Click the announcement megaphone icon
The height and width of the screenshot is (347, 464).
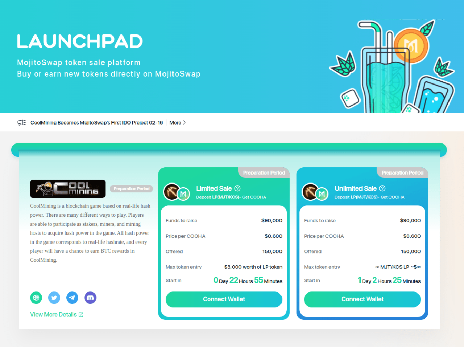(22, 123)
